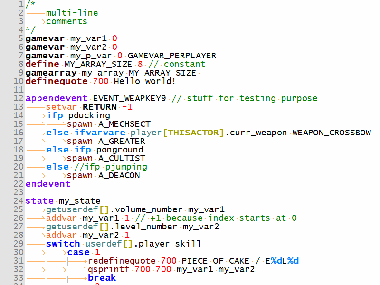Click A_DEACON actor name
This screenshot has height=285, width=380.
click(119, 175)
